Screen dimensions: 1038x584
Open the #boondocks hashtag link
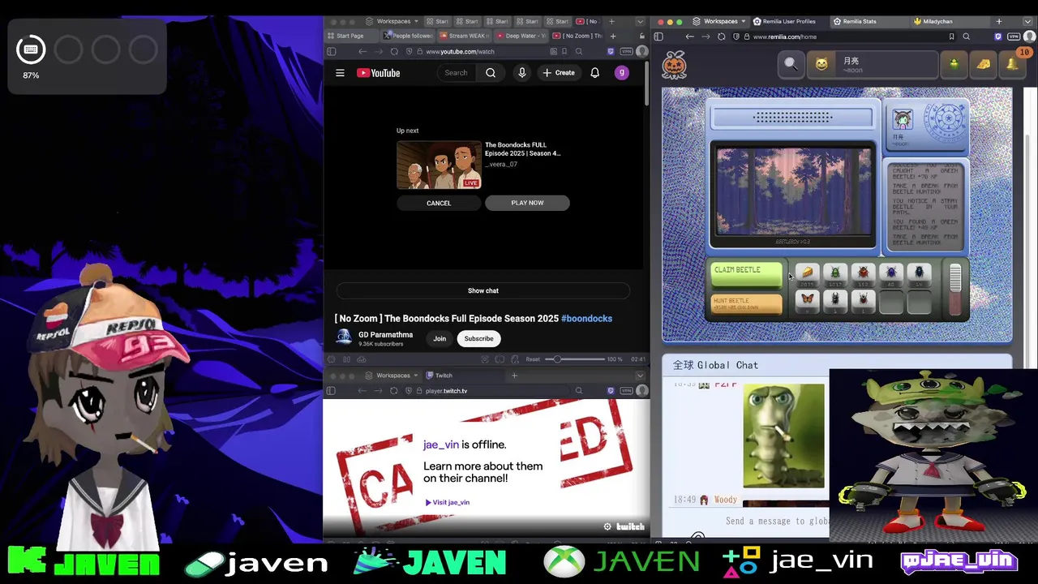point(587,319)
